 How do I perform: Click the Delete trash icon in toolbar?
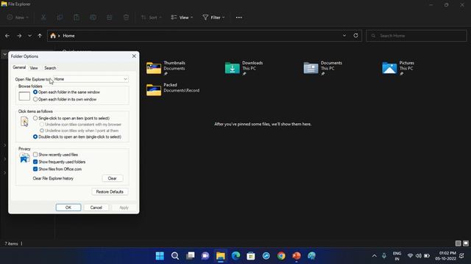coord(126,18)
